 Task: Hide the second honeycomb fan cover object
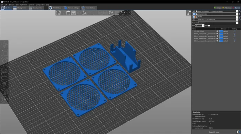pyautogui.click(x=217, y=36)
